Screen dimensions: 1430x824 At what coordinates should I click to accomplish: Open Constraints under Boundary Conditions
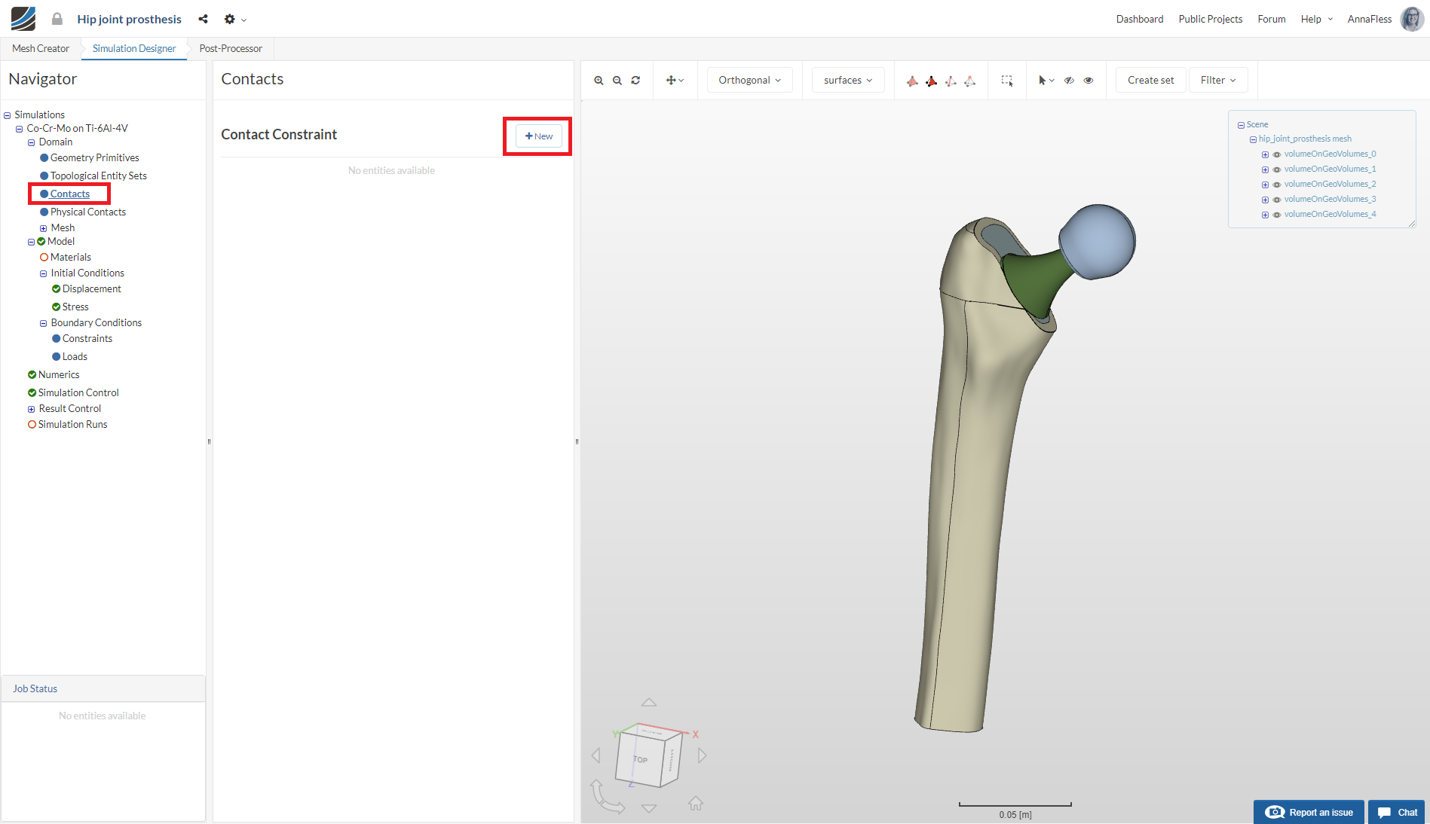coord(87,338)
